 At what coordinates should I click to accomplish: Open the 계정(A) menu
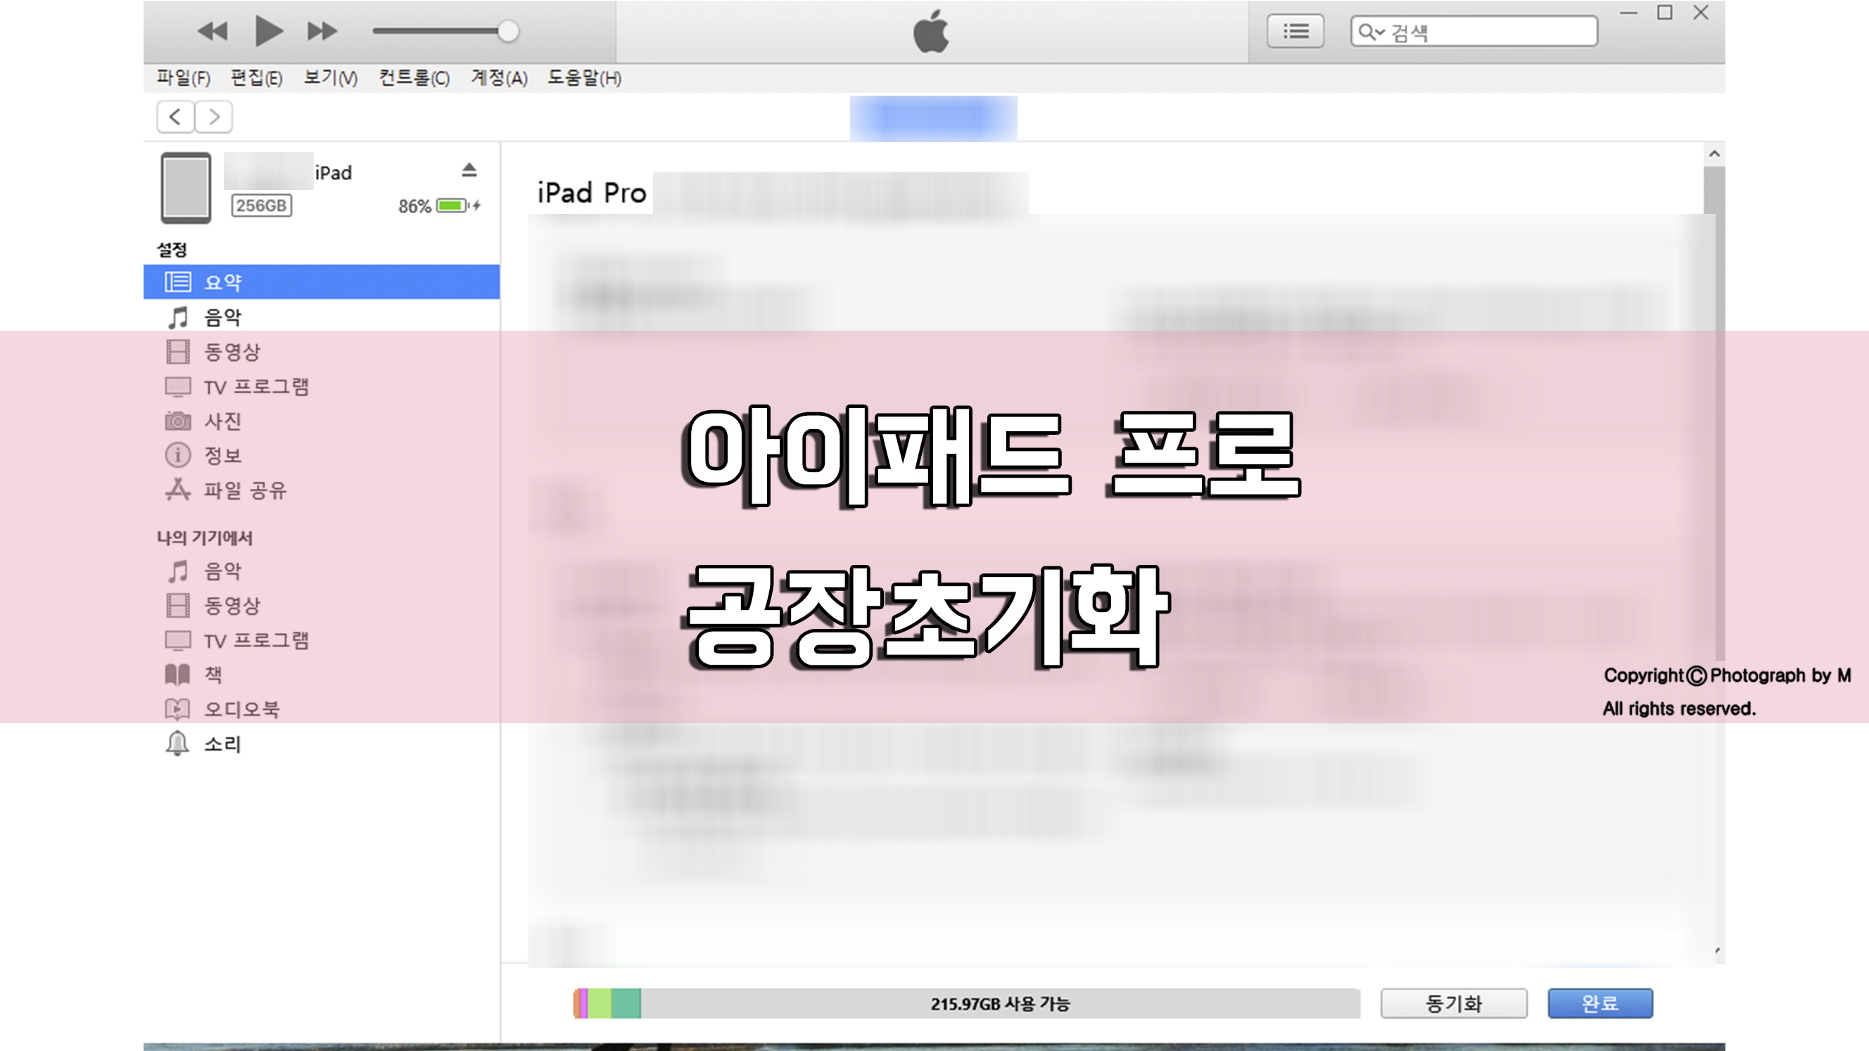click(x=499, y=77)
